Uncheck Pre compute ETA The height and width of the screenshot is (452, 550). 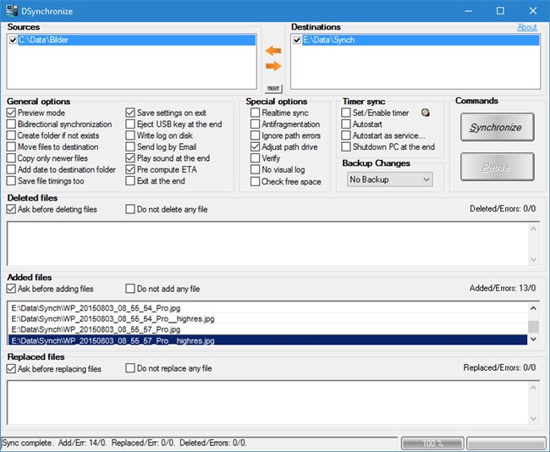[130, 169]
